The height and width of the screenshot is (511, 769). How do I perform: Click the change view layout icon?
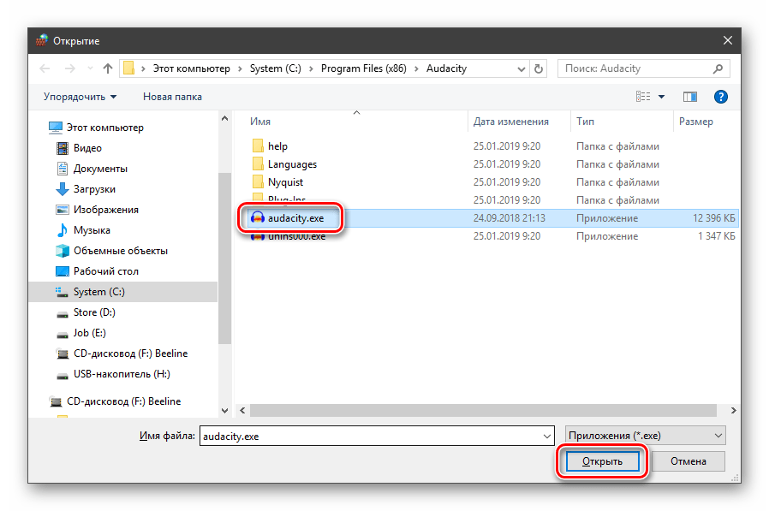point(643,97)
